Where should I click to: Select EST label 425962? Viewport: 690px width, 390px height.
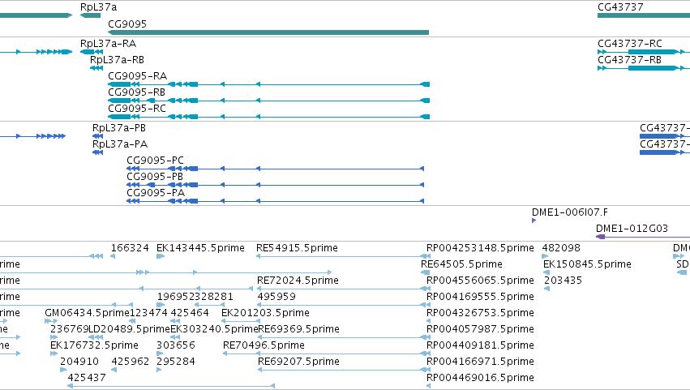pyautogui.click(x=131, y=362)
